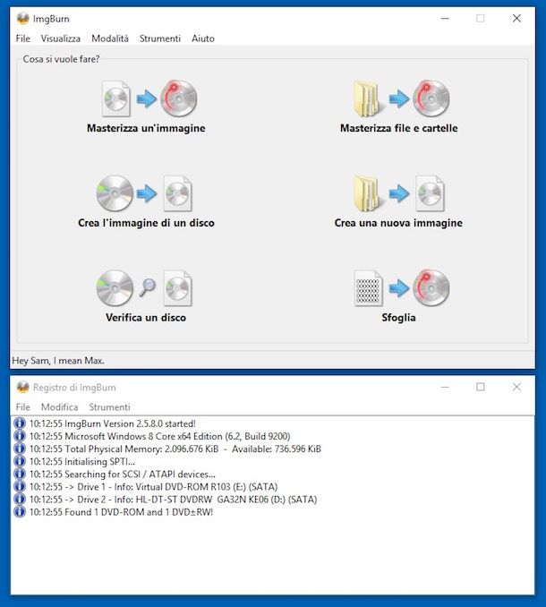The height and width of the screenshot is (607, 546).
Task: Click info icon beside Searching for SCSI line
Action: point(20,474)
